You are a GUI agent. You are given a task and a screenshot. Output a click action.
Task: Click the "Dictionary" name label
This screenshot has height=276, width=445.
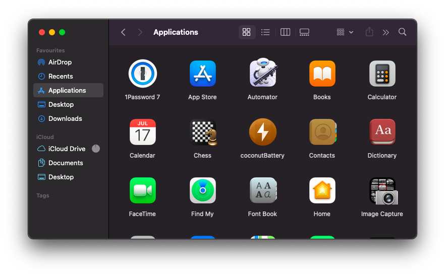coord(382,155)
